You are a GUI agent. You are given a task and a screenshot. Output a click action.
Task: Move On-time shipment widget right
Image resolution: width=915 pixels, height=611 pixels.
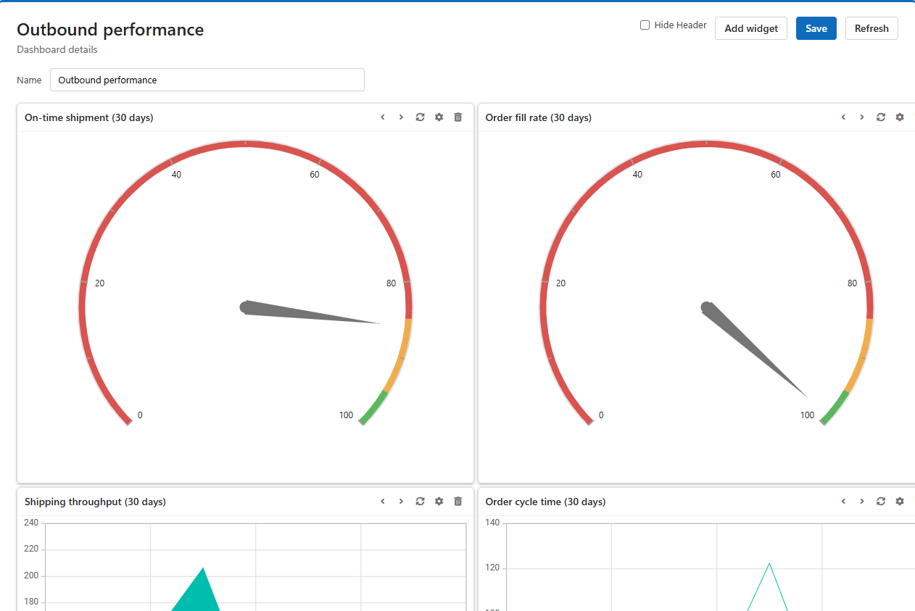pos(401,117)
